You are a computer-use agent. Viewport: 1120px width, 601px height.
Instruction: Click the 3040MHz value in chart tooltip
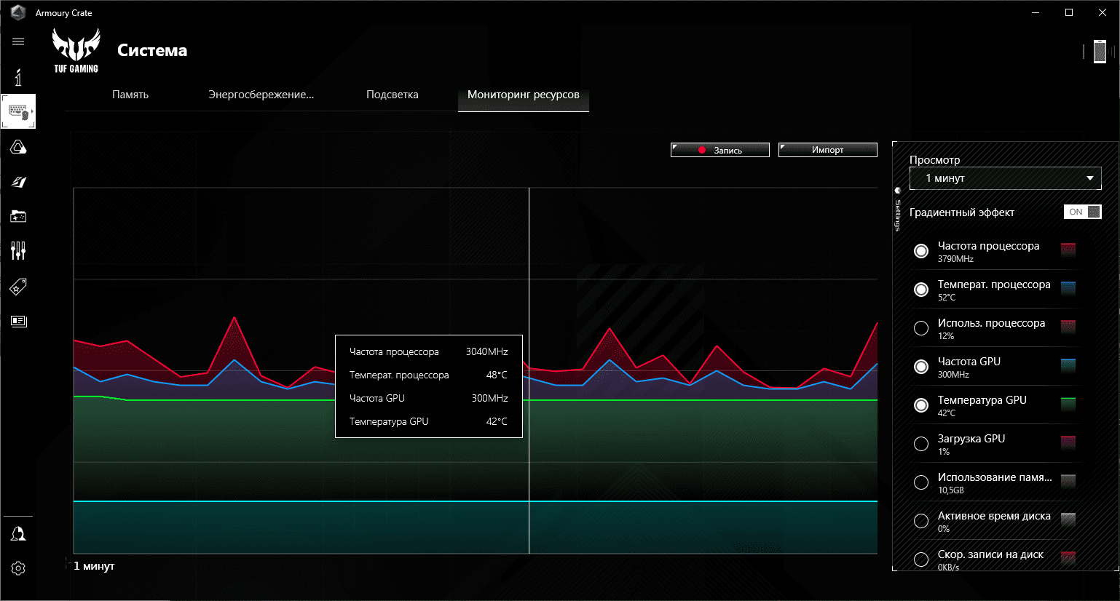pos(487,351)
